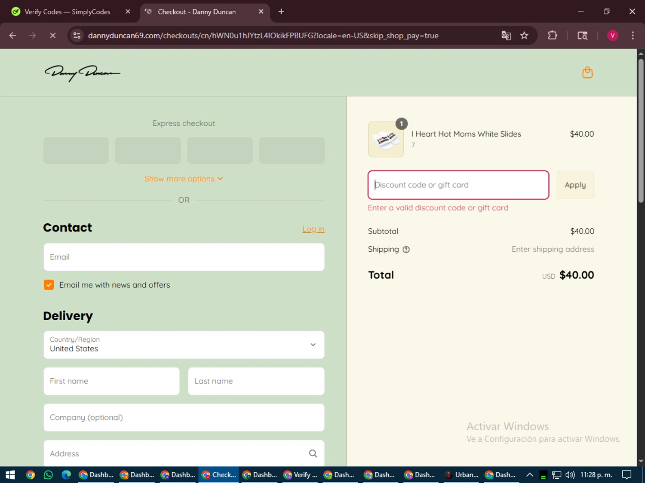
Task: Open the Country/Region dropdown
Action: click(184, 345)
